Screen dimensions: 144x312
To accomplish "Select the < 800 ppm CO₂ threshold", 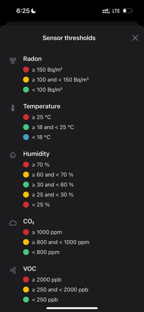I will click(41, 252).
